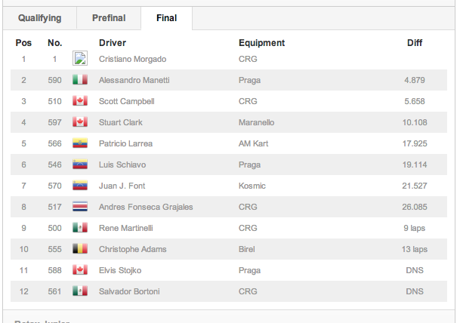Click Costa Rica flag beside Andres Fonseca Grajales
The height and width of the screenshot is (323, 460).
coord(79,207)
